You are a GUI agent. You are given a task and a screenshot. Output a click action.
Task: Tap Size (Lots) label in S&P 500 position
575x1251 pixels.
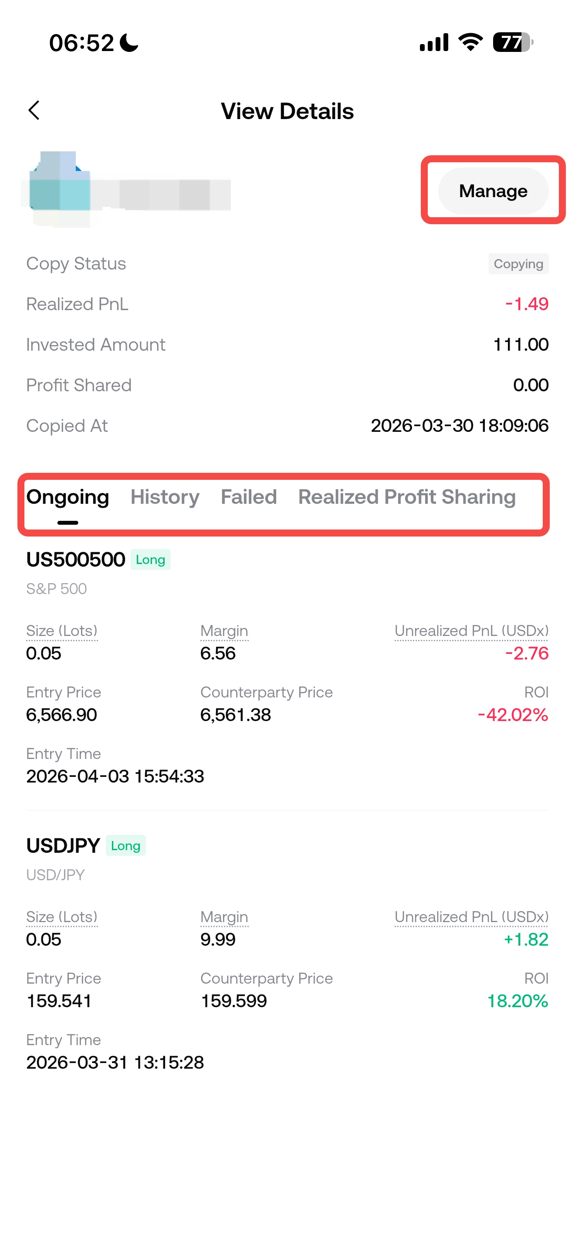click(61, 631)
